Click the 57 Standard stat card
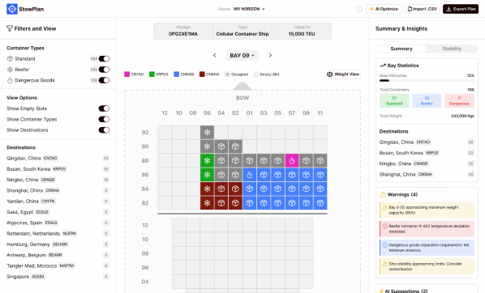 coord(394,100)
